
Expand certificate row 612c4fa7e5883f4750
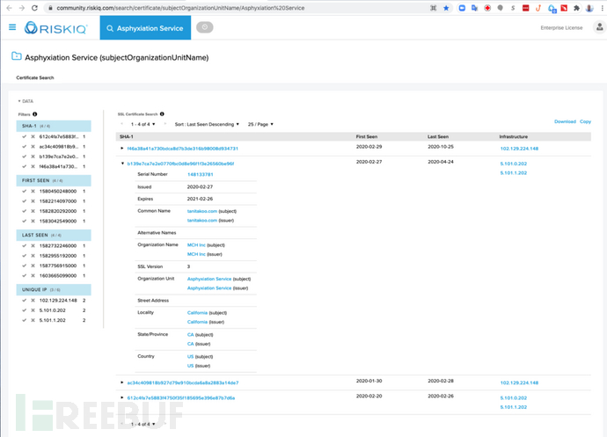pos(122,397)
